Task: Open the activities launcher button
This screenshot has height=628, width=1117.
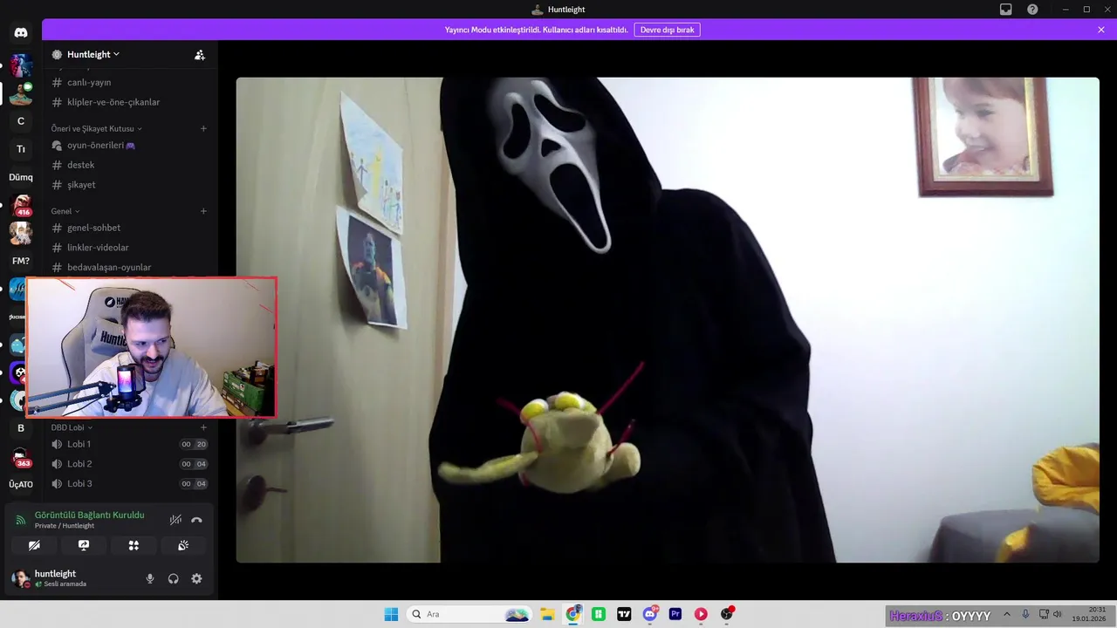Action: pyautogui.click(x=134, y=545)
